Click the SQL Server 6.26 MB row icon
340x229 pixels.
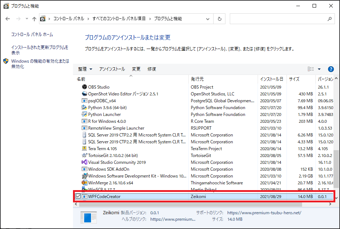coord(84,135)
